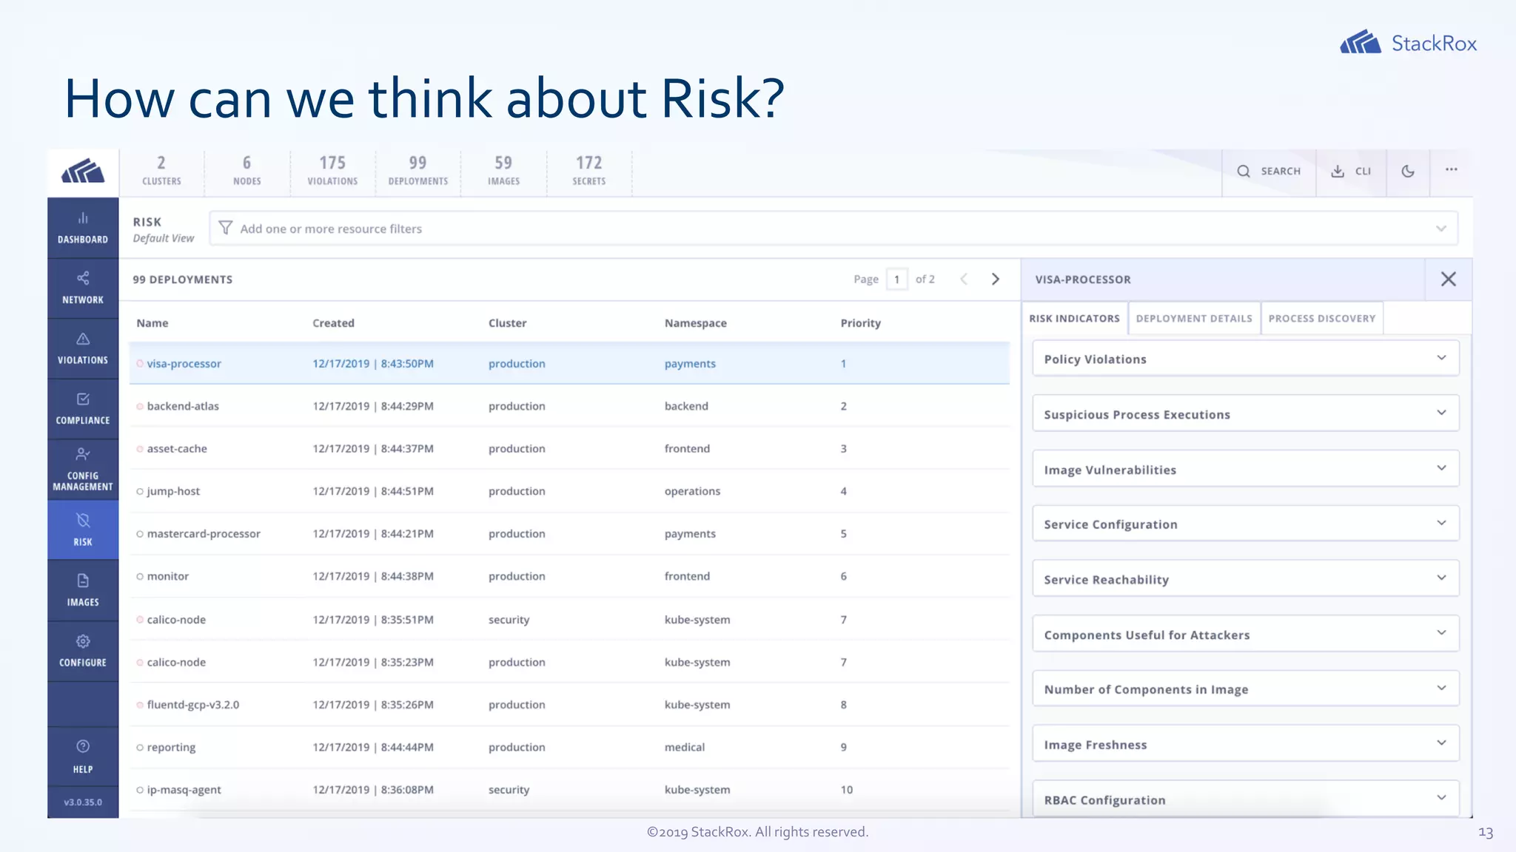Open the global Search
This screenshot has width=1516, height=852.
[x=1269, y=172]
